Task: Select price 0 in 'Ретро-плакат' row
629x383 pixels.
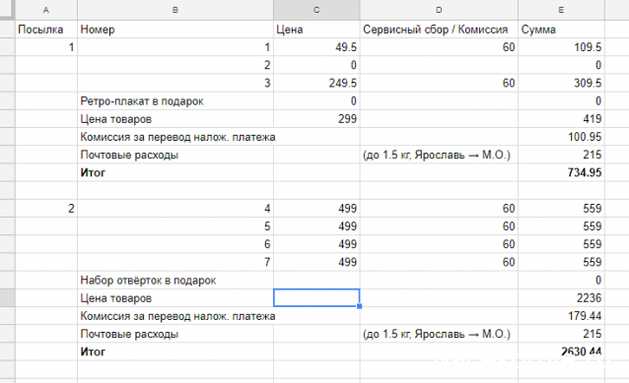Action: tap(316, 101)
